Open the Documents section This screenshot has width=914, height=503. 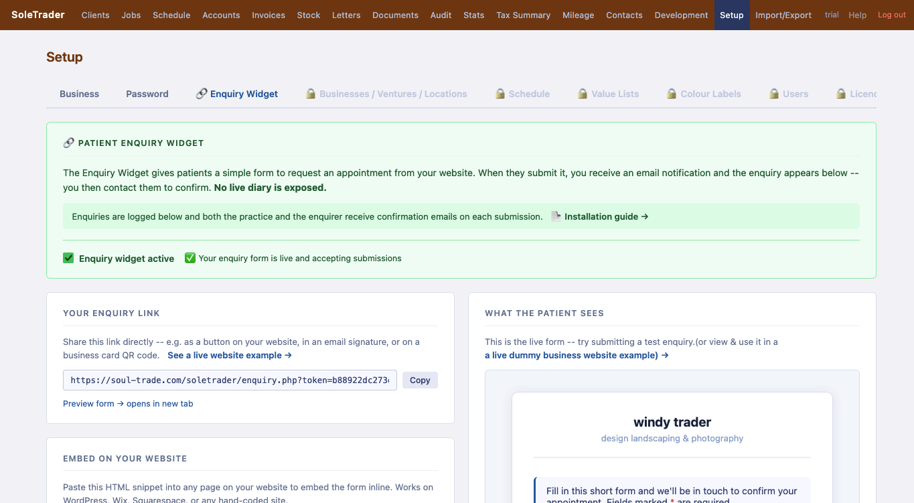click(x=395, y=15)
